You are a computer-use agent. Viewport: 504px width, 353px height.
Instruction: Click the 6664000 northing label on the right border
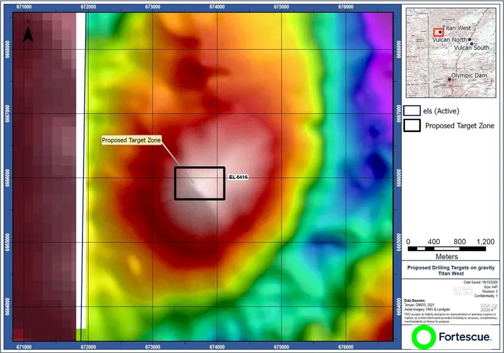click(399, 307)
